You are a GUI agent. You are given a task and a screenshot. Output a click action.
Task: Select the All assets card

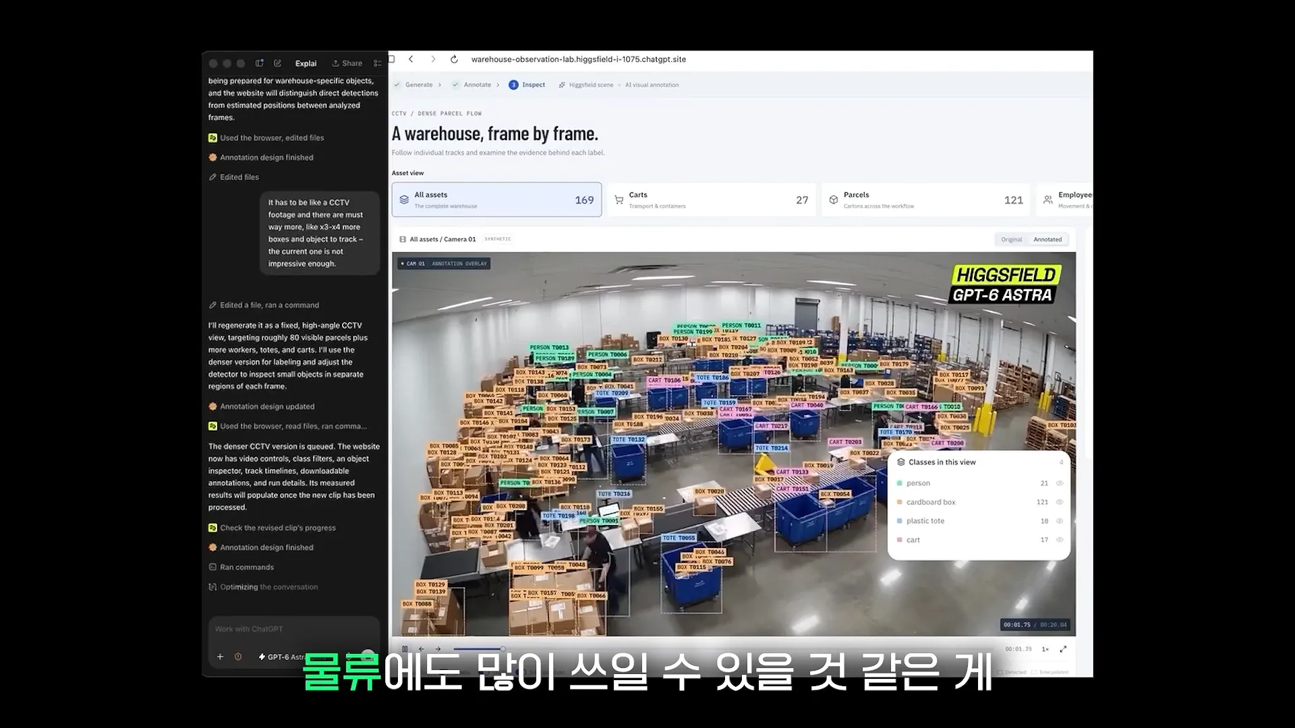tap(497, 200)
